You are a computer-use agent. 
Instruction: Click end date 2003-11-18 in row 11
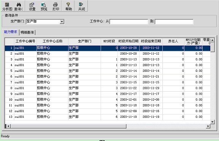pyautogui.click(x=151, y=105)
